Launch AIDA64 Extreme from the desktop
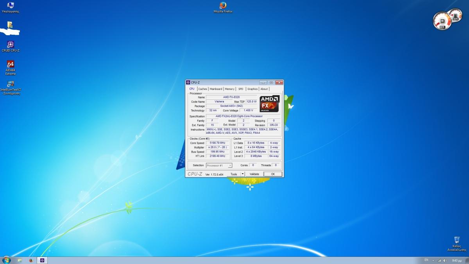The image size is (469, 264). [x=11, y=68]
